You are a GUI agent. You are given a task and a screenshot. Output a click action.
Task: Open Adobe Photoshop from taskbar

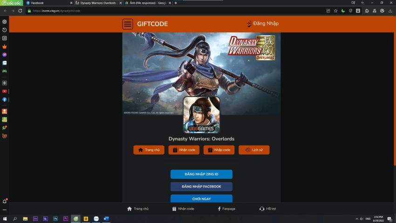tap(55, 219)
